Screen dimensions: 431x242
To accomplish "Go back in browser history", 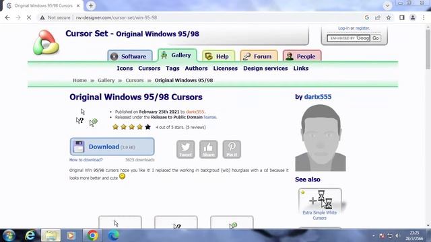I will click(7, 17).
